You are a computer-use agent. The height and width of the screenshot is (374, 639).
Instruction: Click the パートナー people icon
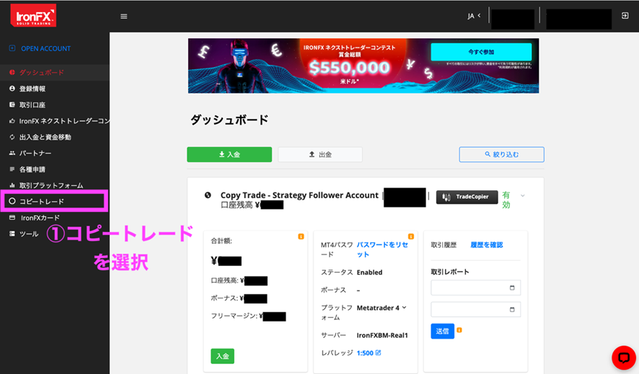(x=12, y=153)
